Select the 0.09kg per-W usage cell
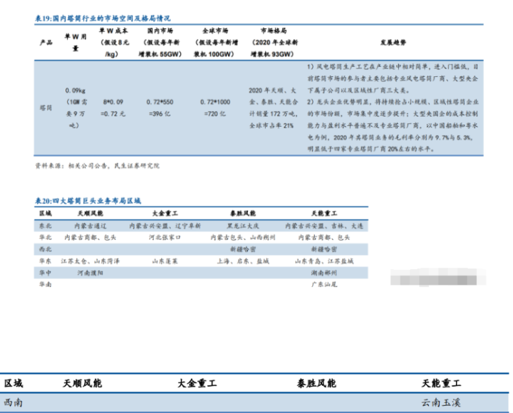513x413 pixels. (x=75, y=91)
